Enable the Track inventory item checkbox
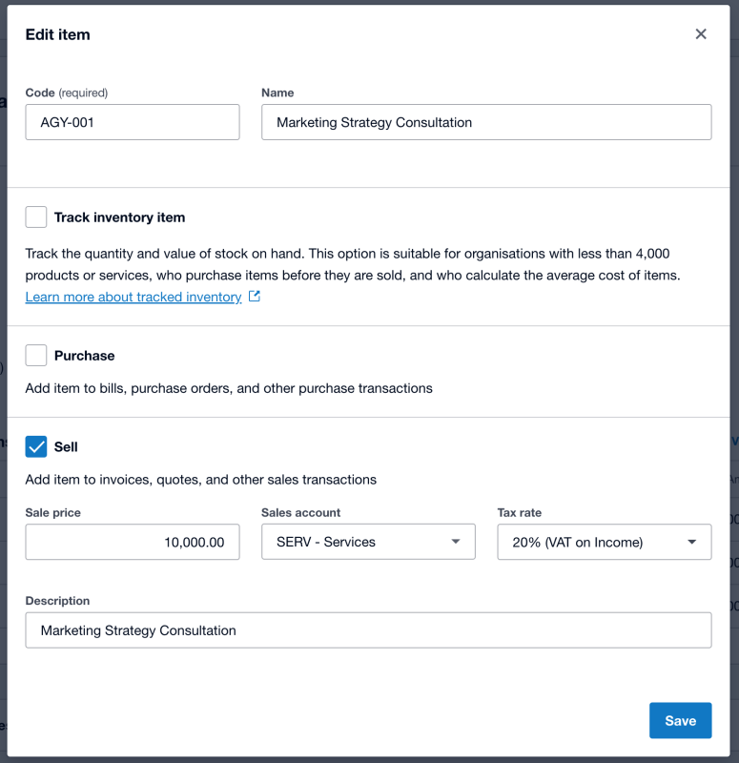Image resolution: width=739 pixels, height=763 pixels. [x=35, y=217]
